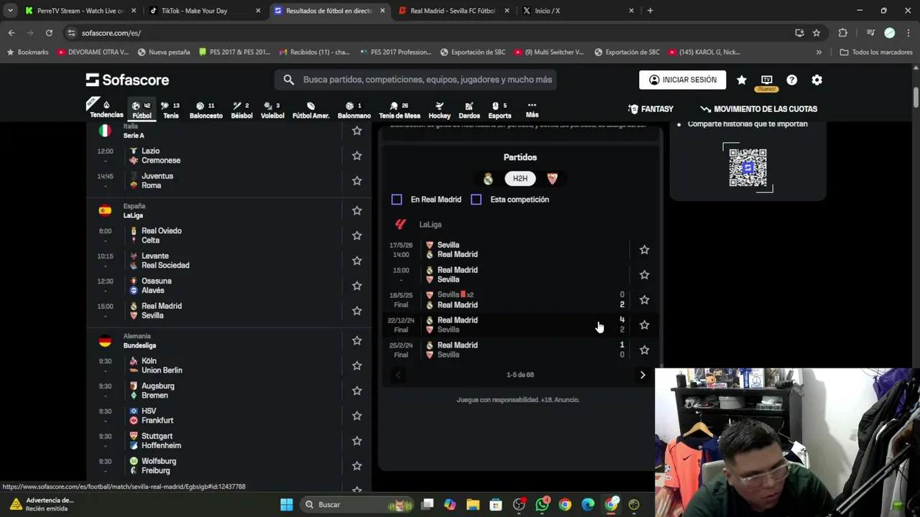Go to next page of H2H matches
The height and width of the screenshot is (517, 920).
click(x=643, y=375)
